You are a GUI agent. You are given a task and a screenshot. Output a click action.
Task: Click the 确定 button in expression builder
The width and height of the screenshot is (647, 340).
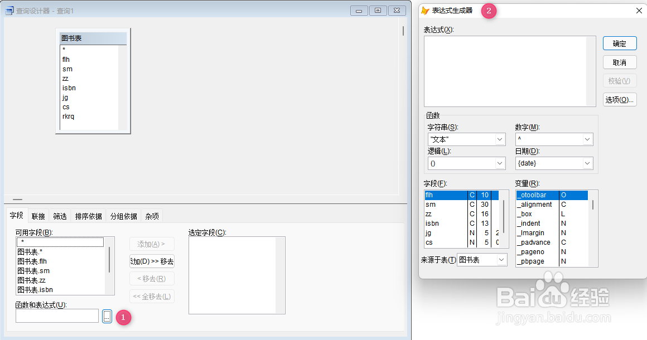pos(619,43)
